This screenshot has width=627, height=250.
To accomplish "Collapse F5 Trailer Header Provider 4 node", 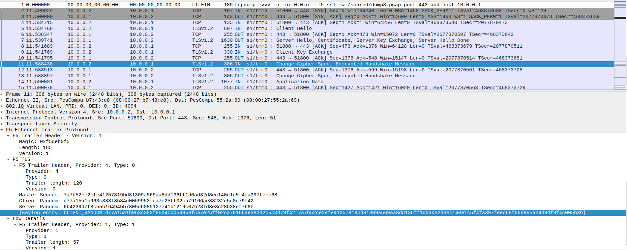I will point(15,165).
